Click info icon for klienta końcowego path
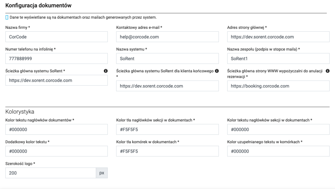Screen dimensions: 335x189 pyautogui.click(x=217, y=71)
